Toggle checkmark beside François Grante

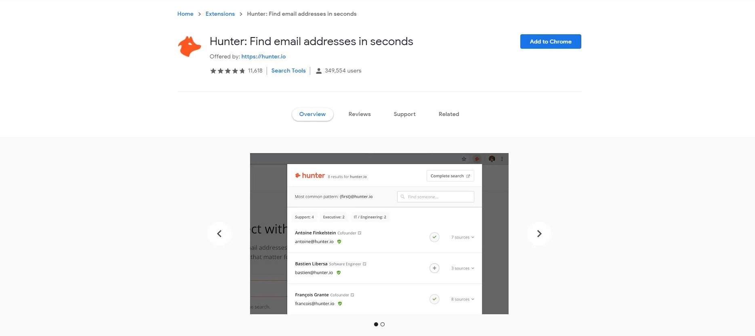[x=434, y=299]
